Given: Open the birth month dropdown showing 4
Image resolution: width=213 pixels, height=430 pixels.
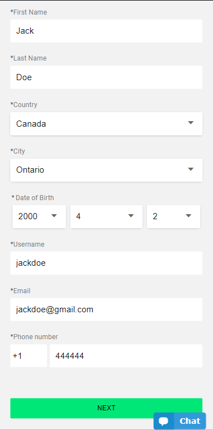Looking at the screenshot, I should (x=106, y=216).
